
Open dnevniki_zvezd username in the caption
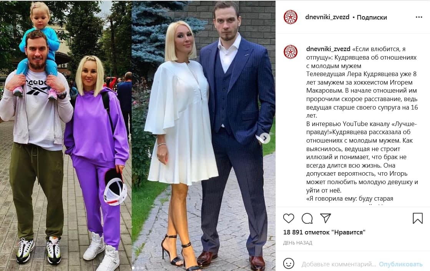pyautogui.click(x=328, y=49)
